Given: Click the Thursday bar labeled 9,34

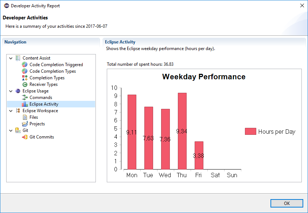Looking at the screenshot, I should pyautogui.click(x=182, y=131).
